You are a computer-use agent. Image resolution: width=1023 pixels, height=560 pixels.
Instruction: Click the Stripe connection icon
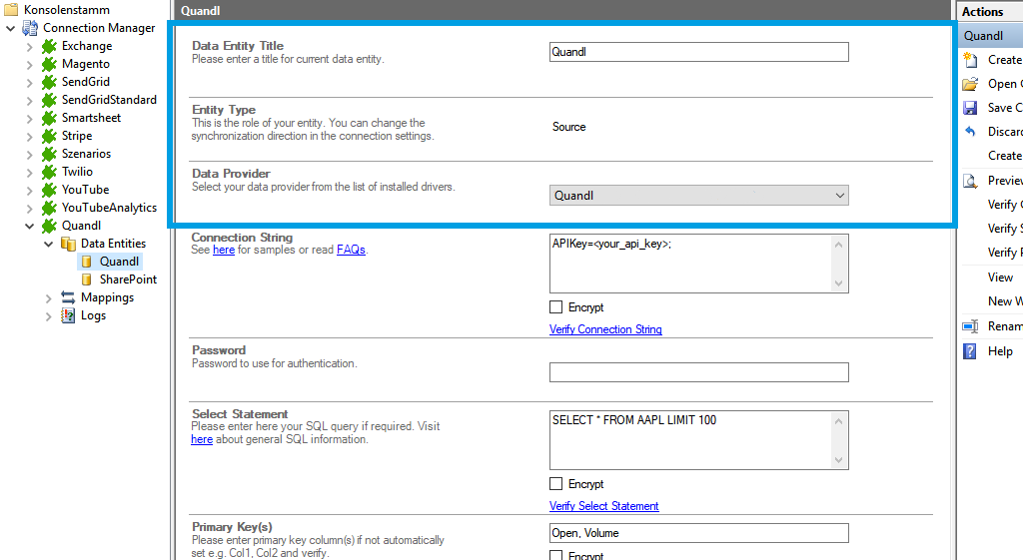click(49, 136)
